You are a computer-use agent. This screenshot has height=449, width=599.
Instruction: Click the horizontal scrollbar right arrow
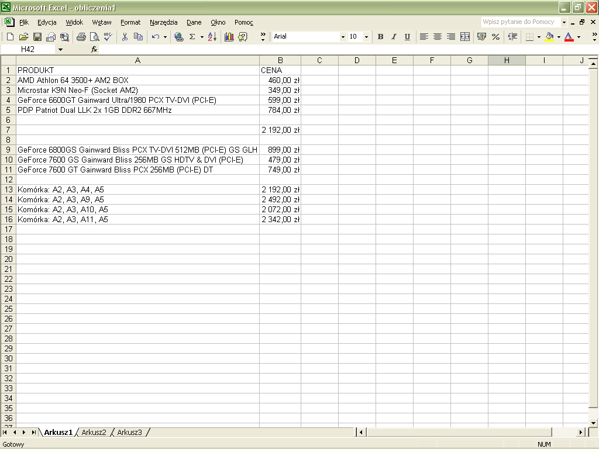[581, 432]
